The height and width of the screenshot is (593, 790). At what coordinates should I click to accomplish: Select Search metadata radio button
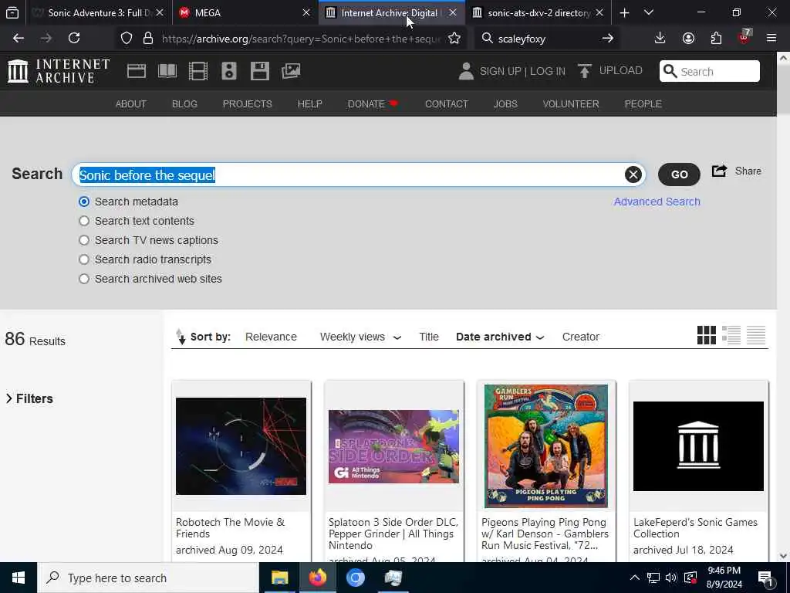click(84, 202)
